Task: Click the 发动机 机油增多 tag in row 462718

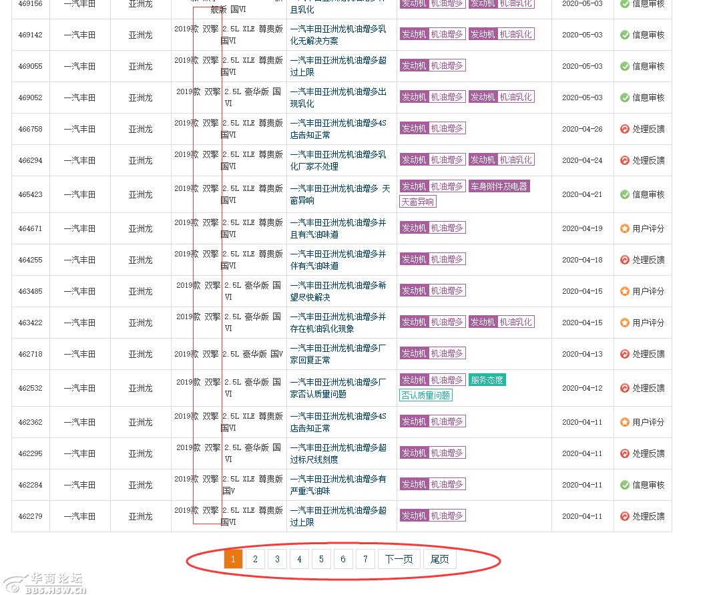Action: pyautogui.click(x=433, y=353)
